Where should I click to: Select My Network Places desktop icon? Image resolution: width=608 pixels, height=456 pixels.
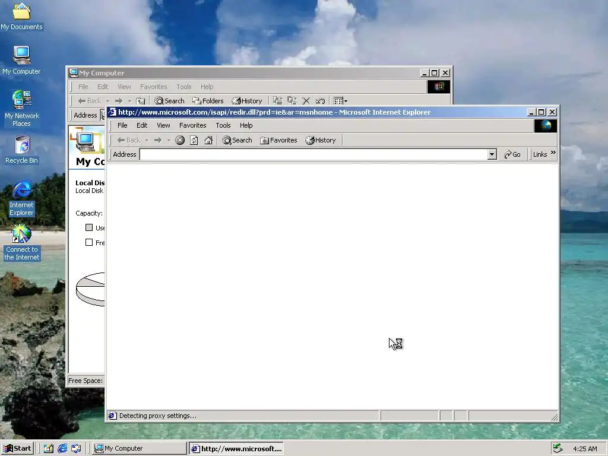(x=22, y=109)
